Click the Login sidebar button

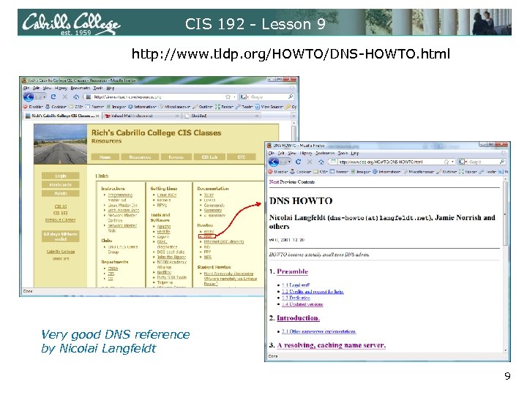[61, 176]
